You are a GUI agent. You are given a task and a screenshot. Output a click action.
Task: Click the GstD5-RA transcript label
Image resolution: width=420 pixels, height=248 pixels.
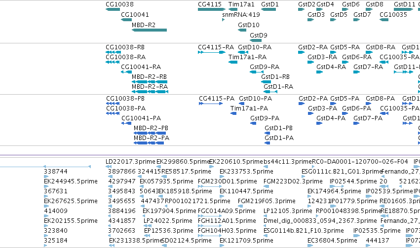345,47
